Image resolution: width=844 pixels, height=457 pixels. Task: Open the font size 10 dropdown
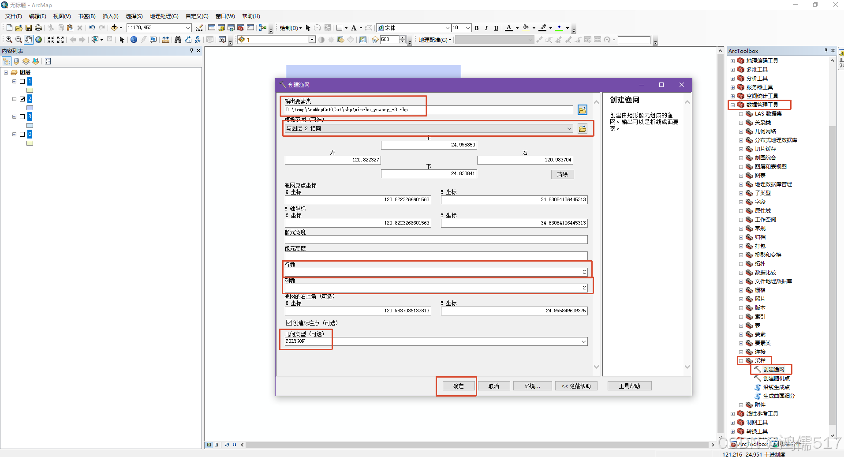click(x=468, y=28)
